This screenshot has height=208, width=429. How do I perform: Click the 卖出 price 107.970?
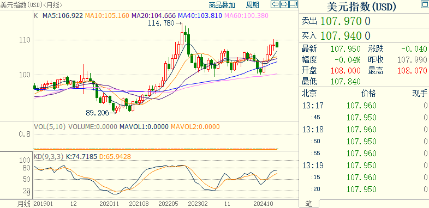[341, 21]
